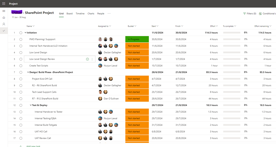Click In Progress bucket on PMO Planning
Viewport: 276px width, 147px height.
[137, 39]
